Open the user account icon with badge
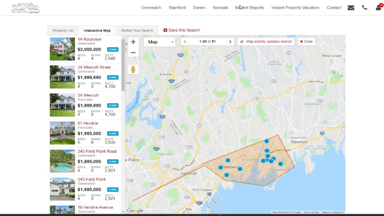Image resolution: width=384 pixels, height=216 pixels. pyautogui.click(x=379, y=7)
